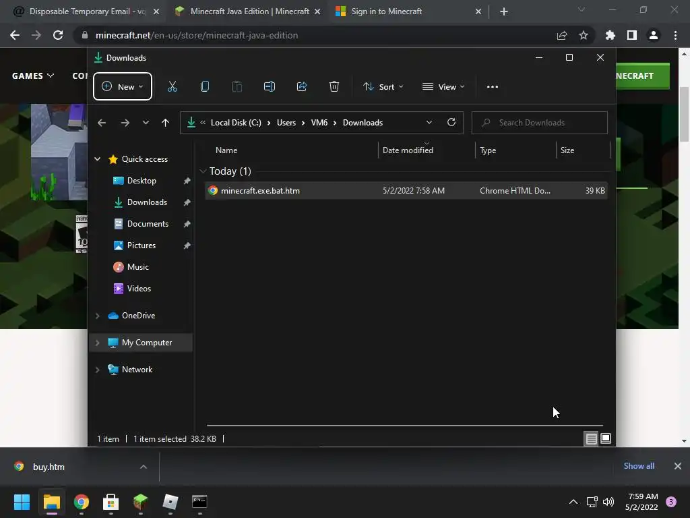Expand the My Computer tree node
The width and height of the screenshot is (690, 518).
pos(97,342)
